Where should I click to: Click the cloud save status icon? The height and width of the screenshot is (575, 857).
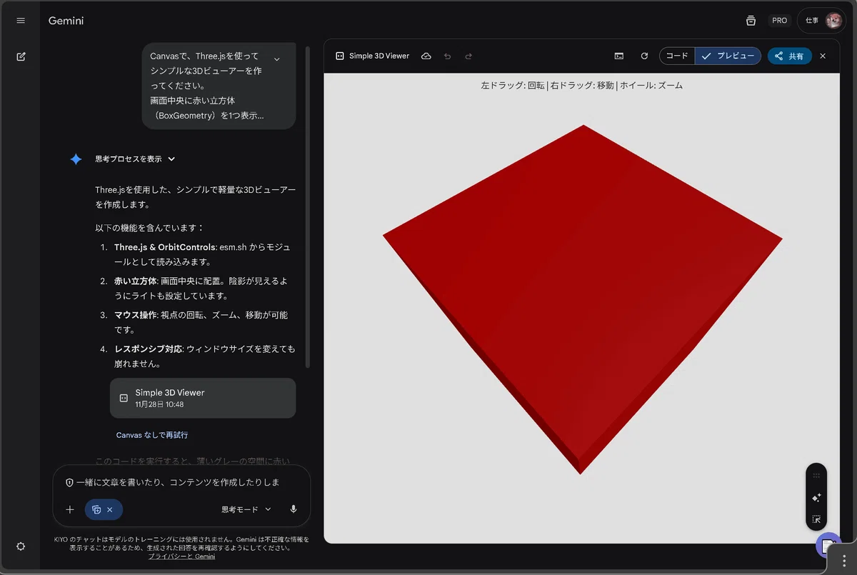point(426,56)
